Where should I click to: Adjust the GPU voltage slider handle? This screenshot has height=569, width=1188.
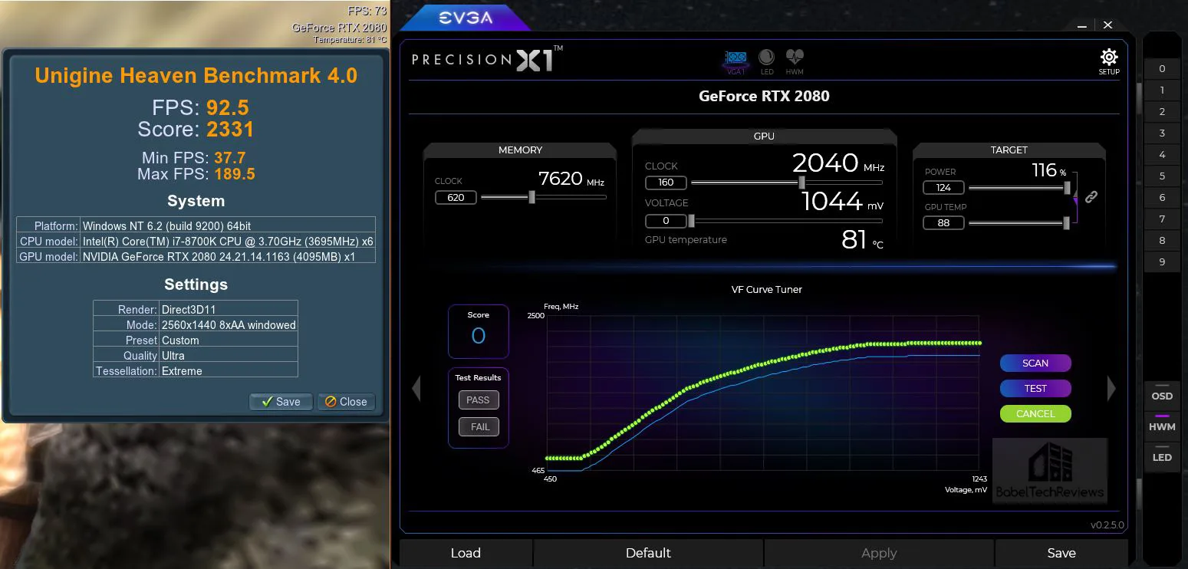pyautogui.click(x=691, y=221)
